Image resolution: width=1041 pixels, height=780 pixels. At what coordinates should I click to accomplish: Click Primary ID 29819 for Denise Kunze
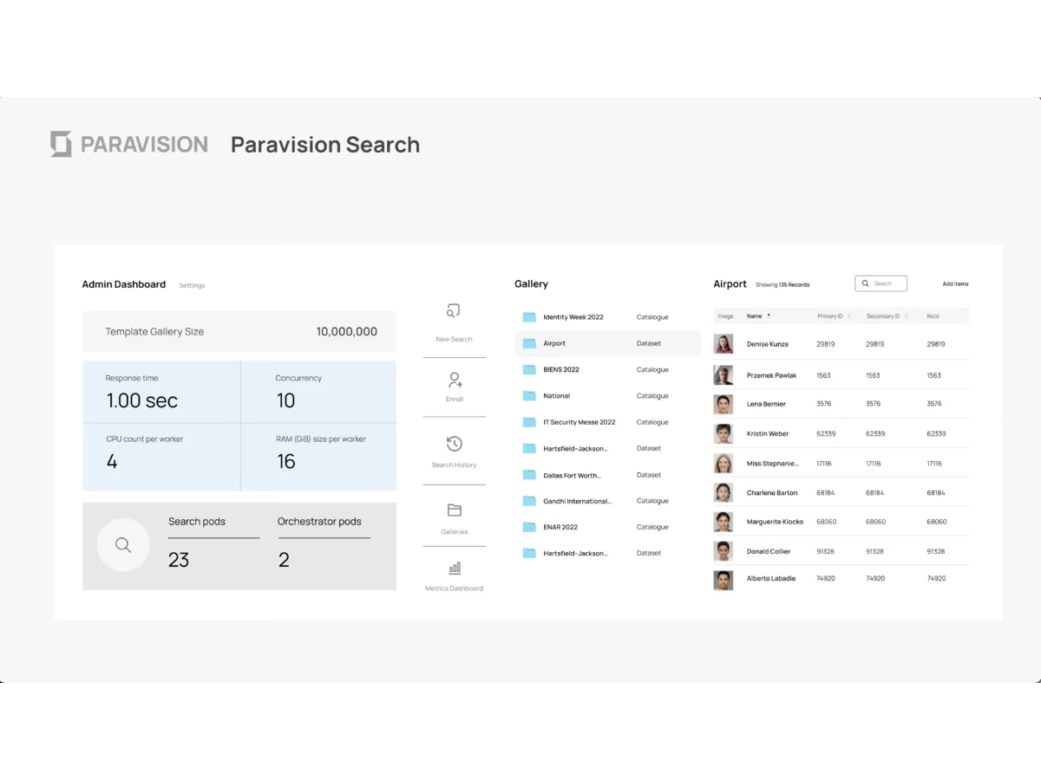pos(826,344)
